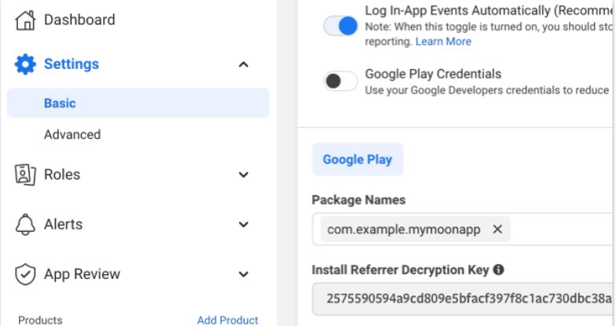The width and height of the screenshot is (616, 326).
Task: Click the Install Referrer Decryption Key field
Action: pyautogui.click(x=462, y=299)
